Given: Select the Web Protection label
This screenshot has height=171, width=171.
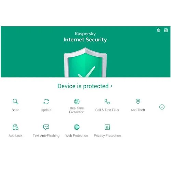Looking at the screenshot, I should 77,136.
